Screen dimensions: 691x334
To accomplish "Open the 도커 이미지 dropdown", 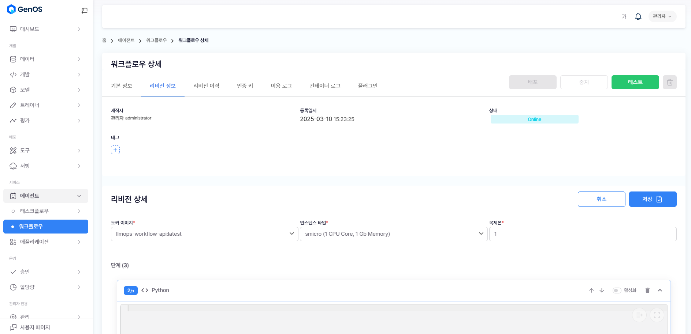I will click(204, 234).
